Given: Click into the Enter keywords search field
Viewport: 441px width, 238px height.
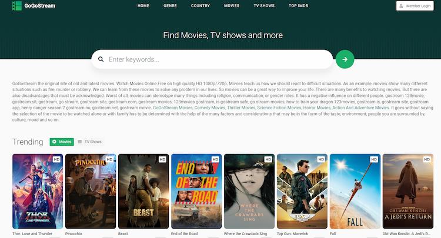Looking at the screenshot, I should click(218, 59).
